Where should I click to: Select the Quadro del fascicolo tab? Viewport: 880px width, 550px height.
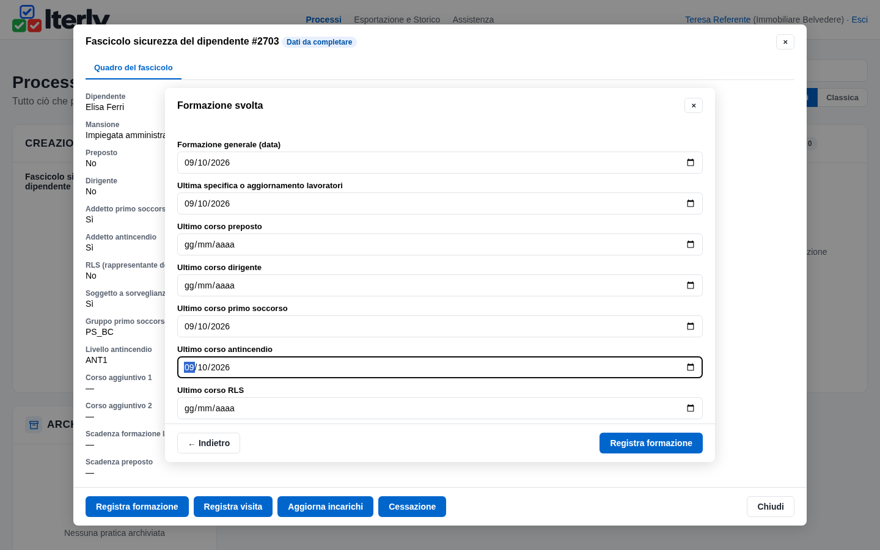click(133, 68)
